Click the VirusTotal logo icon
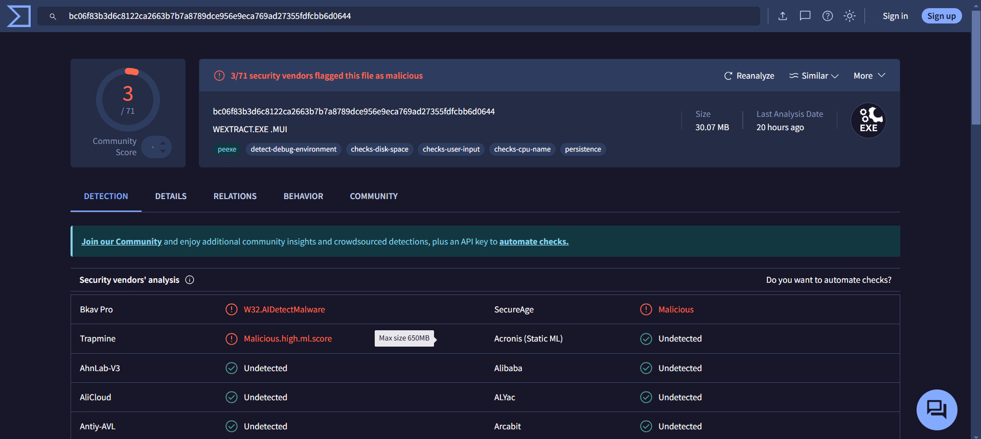This screenshot has width=981, height=439. coord(19,16)
